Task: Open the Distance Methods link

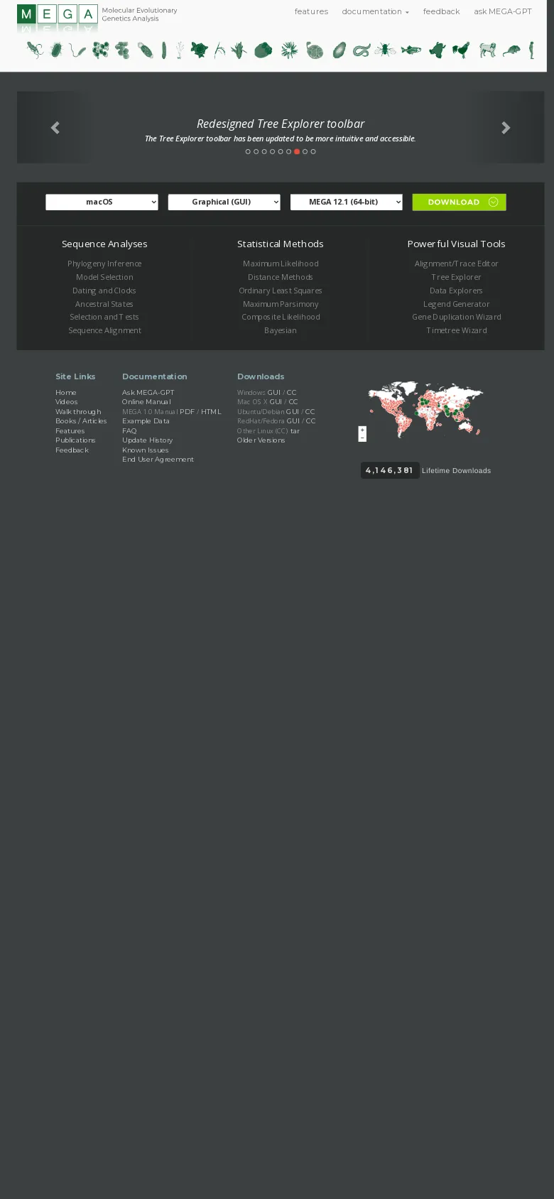Action: [281, 277]
